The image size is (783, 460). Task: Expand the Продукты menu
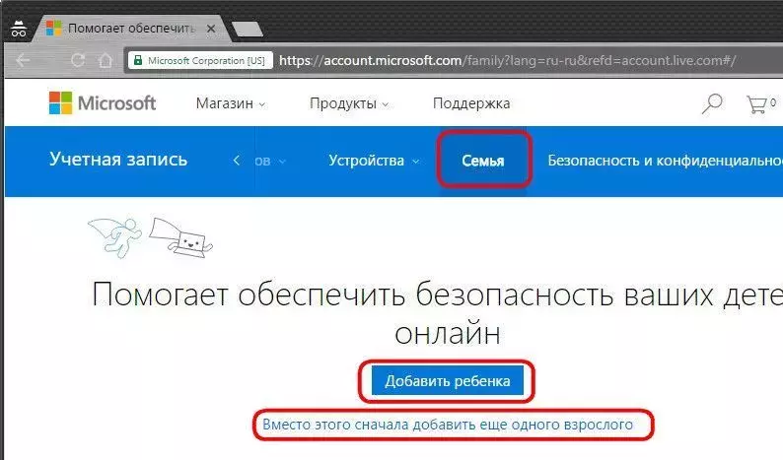[348, 103]
